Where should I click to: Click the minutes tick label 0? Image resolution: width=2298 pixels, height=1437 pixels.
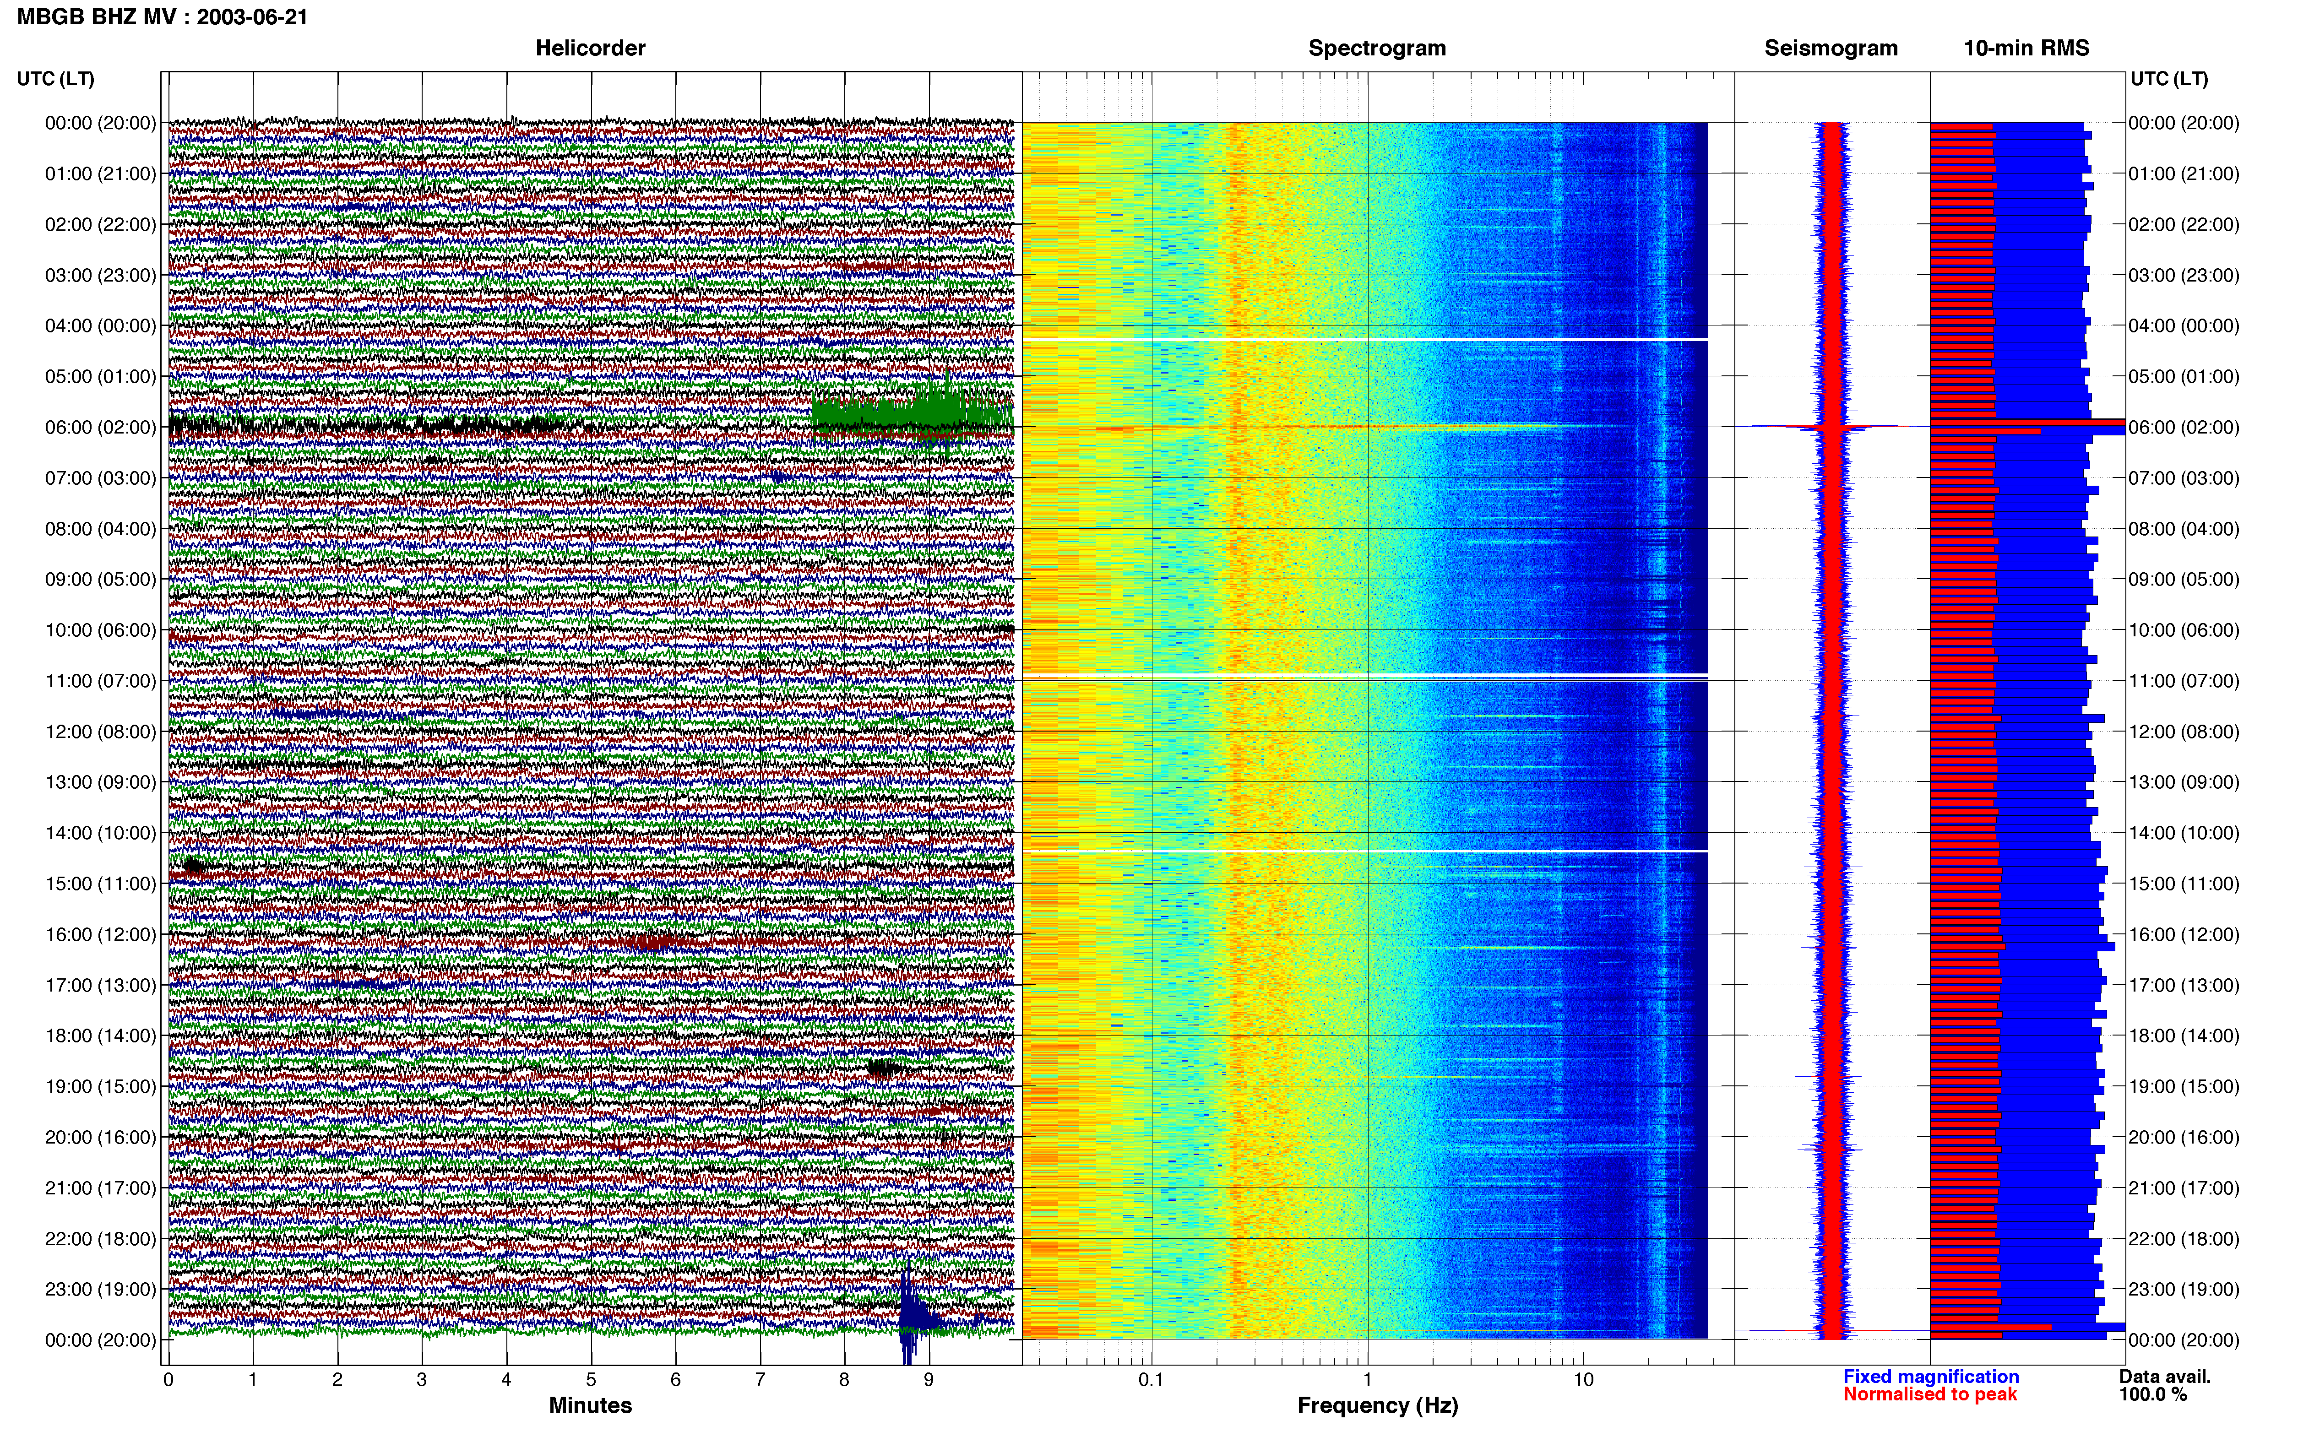click(x=168, y=1380)
